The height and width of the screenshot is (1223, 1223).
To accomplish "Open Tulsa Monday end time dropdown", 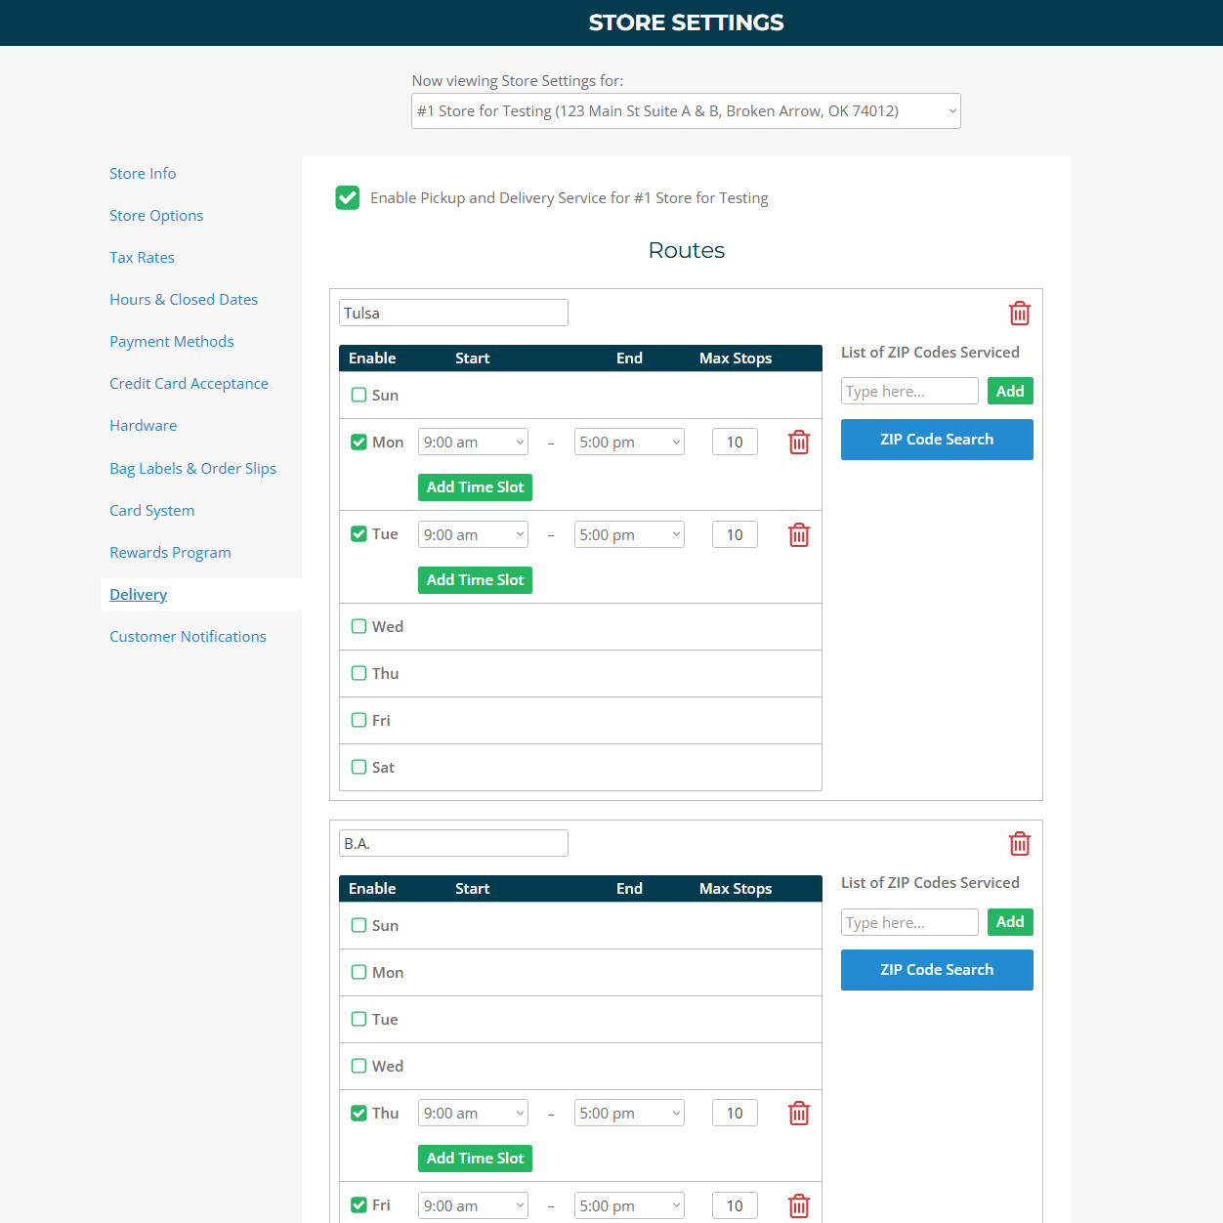I will click(x=629, y=442).
